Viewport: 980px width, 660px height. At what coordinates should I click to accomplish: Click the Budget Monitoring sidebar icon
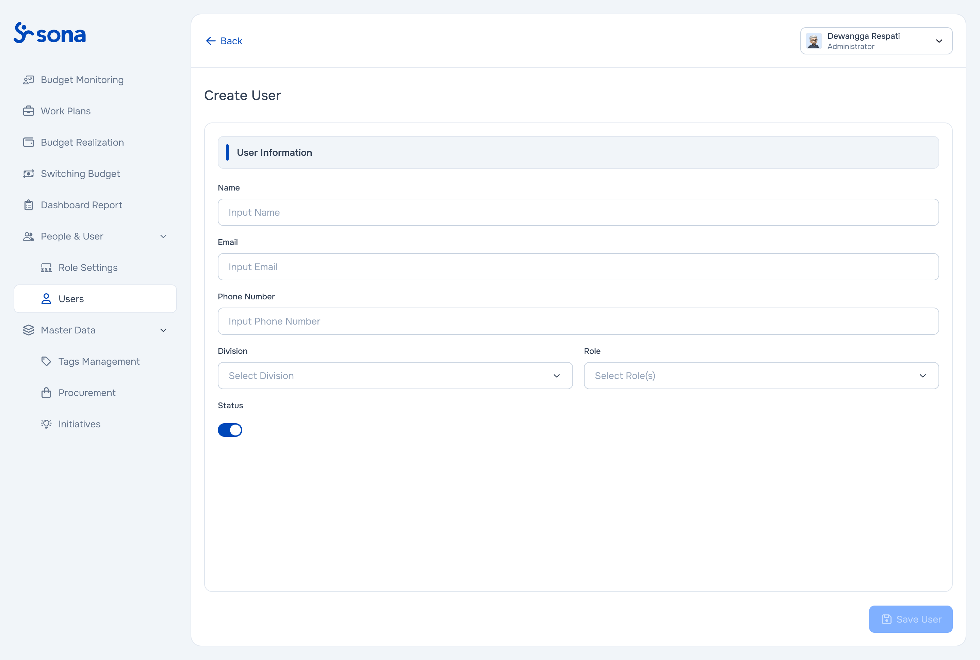[x=29, y=80]
